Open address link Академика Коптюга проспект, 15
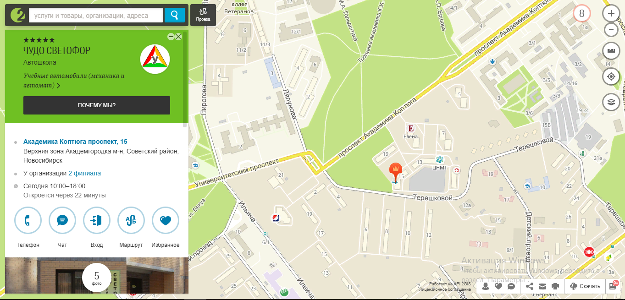Viewport: 625px width, 300px height. (x=75, y=142)
